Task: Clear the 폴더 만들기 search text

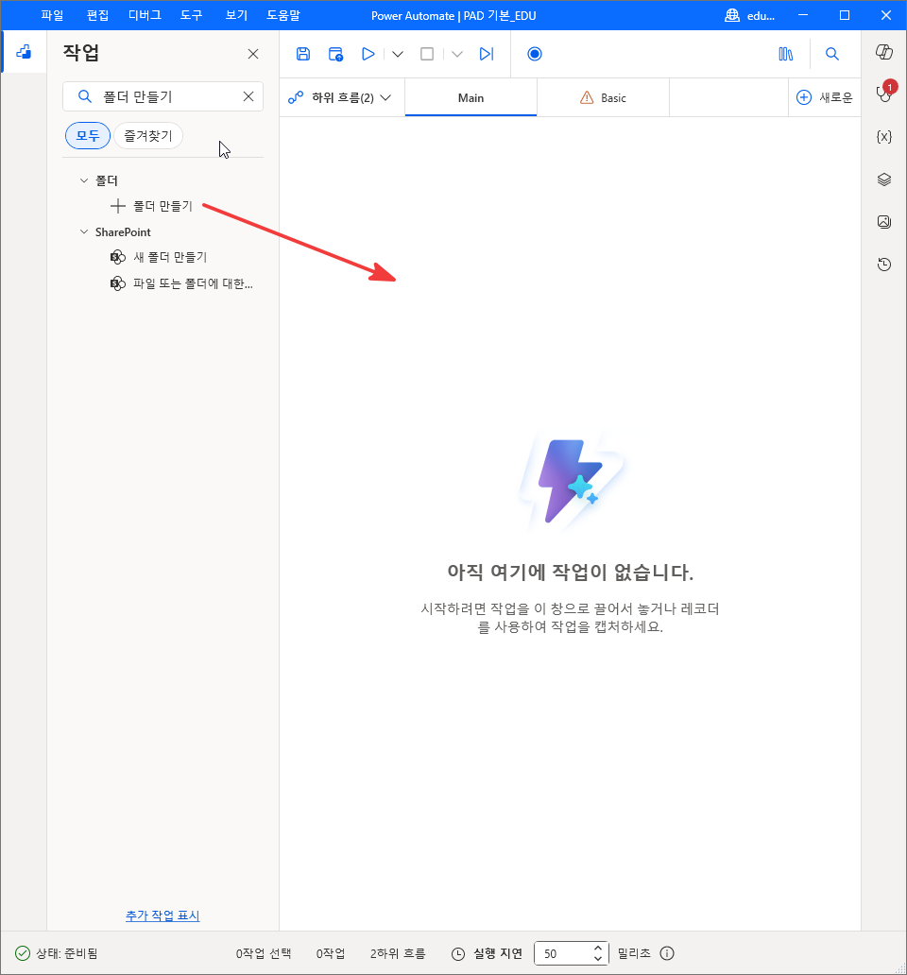Action: tap(248, 96)
